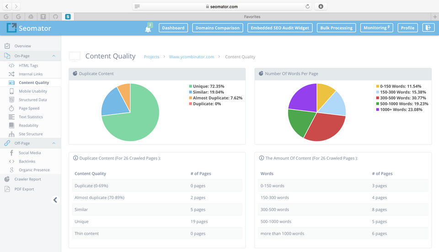This screenshot has width=439, height=252.
Task: Click the Safari address bar seomator.com
Action: [x=221, y=6]
